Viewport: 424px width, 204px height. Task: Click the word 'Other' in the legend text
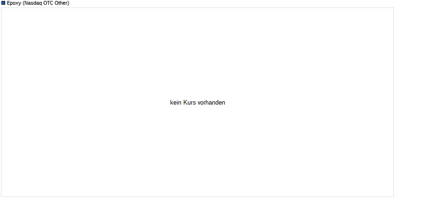point(61,3)
